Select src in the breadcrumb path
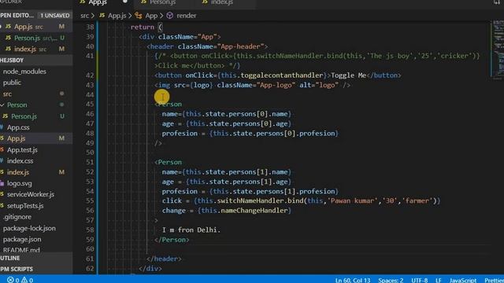504x283 pixels. 84,16
